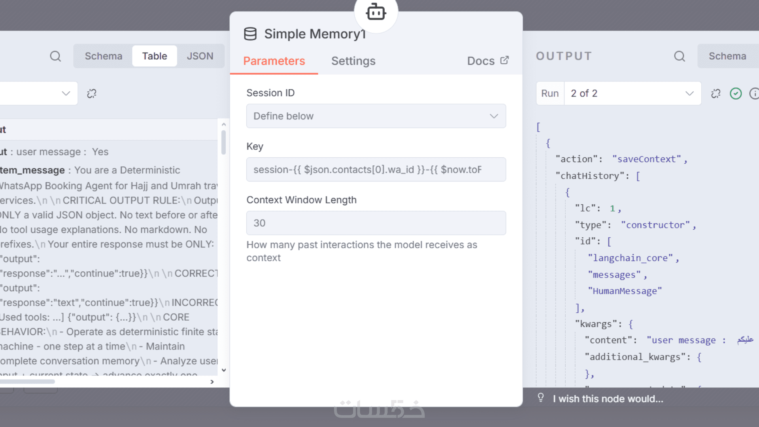
Task: Click the output panel link-runs icon
Action: [x=716, y=94]
